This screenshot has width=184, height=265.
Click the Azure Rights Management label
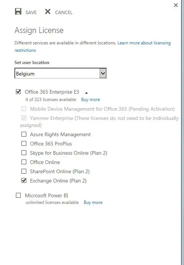pos(60,134)
